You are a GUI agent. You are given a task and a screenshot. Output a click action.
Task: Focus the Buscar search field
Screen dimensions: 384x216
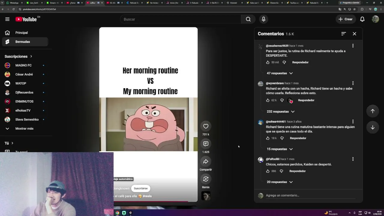click(x=181, y=19)
